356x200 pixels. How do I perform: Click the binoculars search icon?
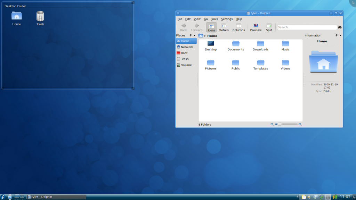coord(340,27)
